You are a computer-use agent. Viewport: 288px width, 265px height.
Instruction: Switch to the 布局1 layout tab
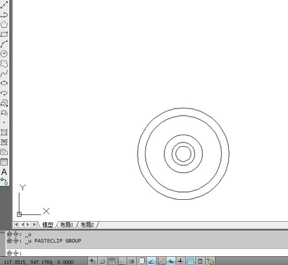(66, 225)
